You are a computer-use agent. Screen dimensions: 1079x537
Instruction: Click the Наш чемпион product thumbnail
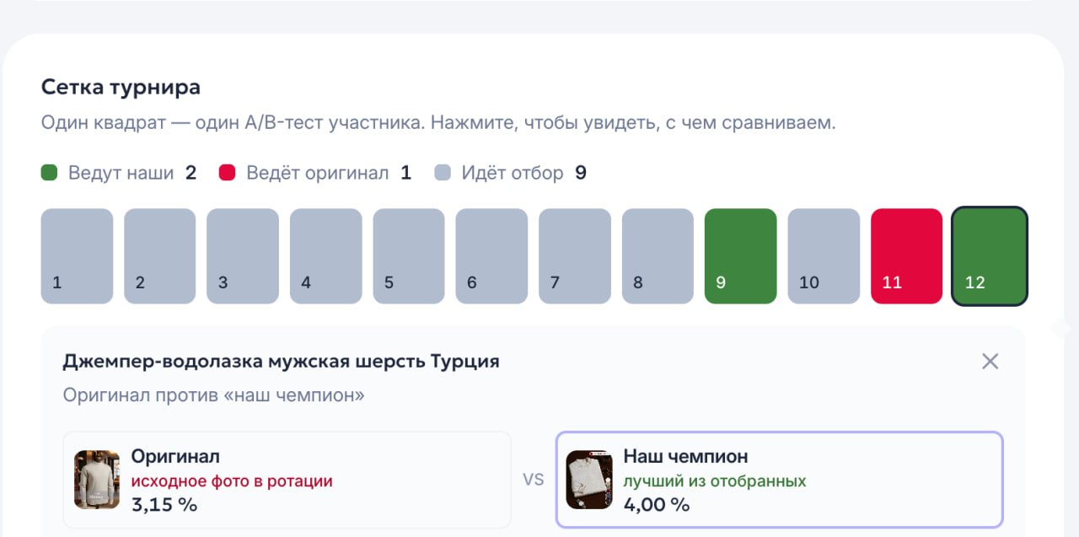(x=588, y=480)
